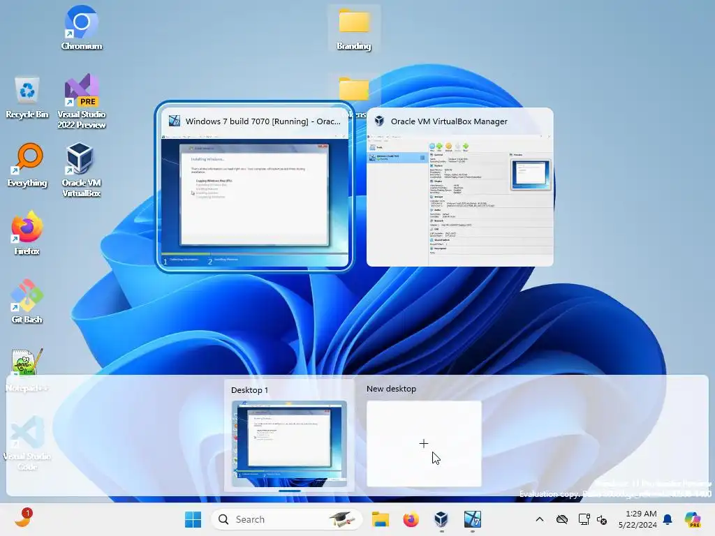The image size is (715, 536).
Task: Click the Windows Start button
Action: [x=193, y=519]
